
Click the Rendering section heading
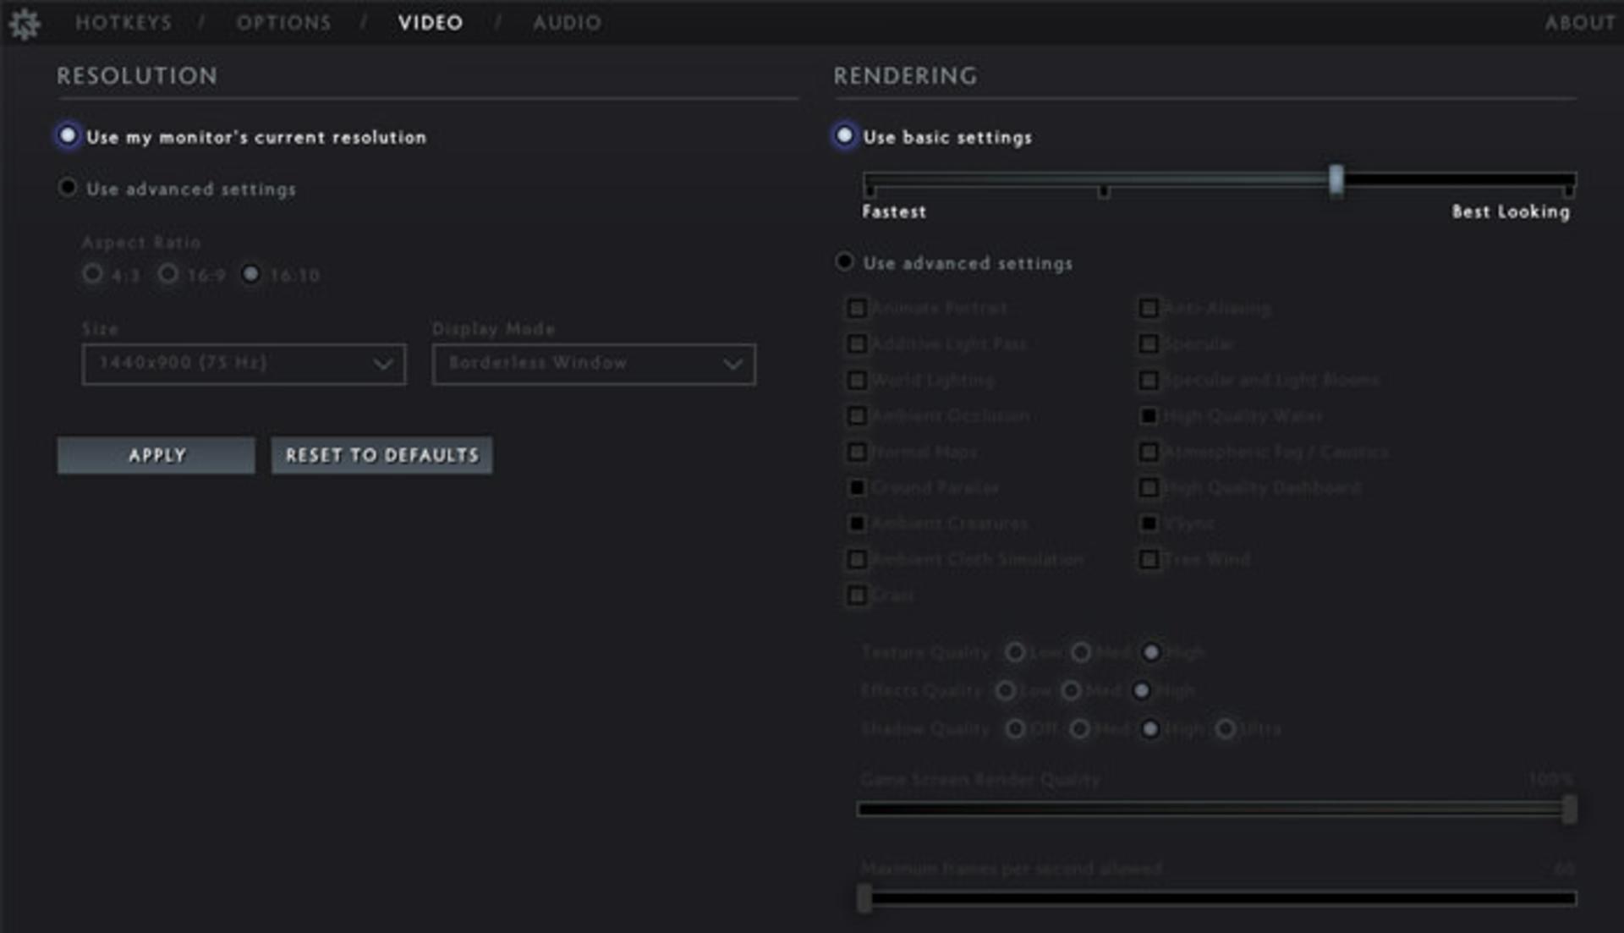pos(906,76)
